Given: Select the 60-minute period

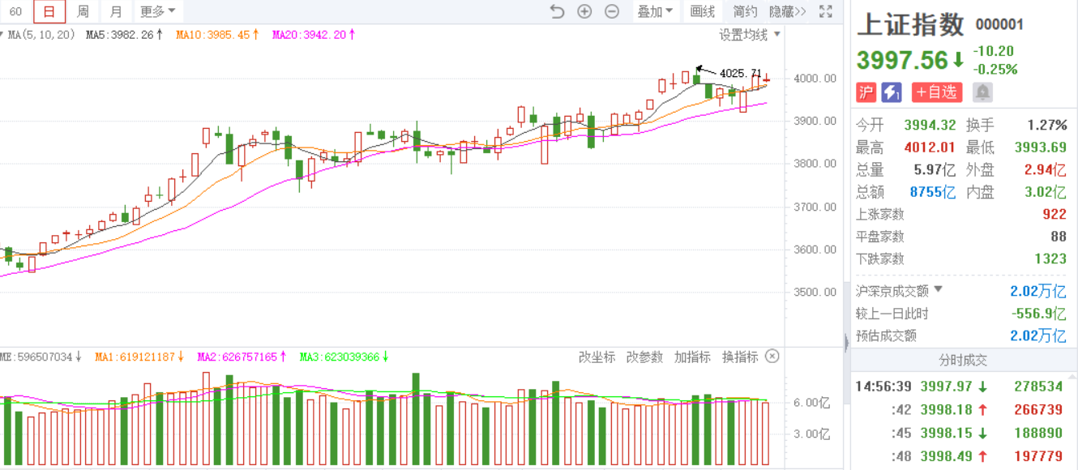Looking at the screenshot, I should click(x=15, y=11).
